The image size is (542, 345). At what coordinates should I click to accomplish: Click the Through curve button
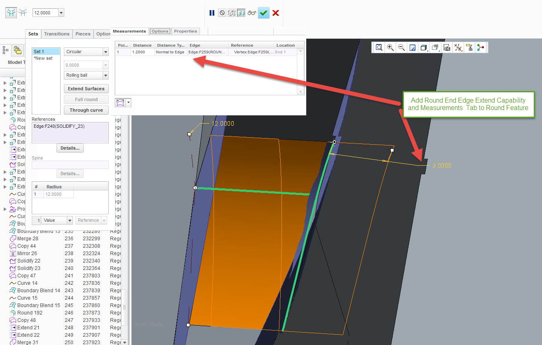pos(86,110)
